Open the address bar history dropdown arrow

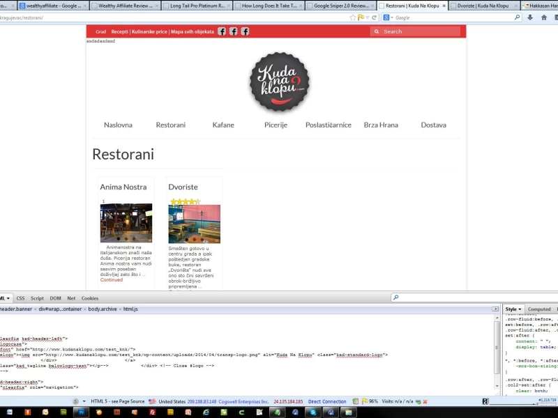368,17
